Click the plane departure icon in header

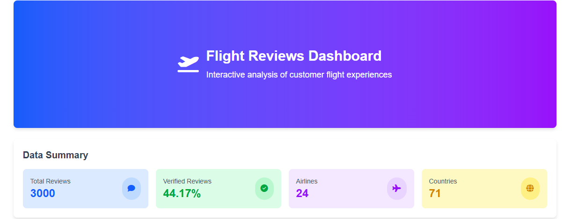188,64
